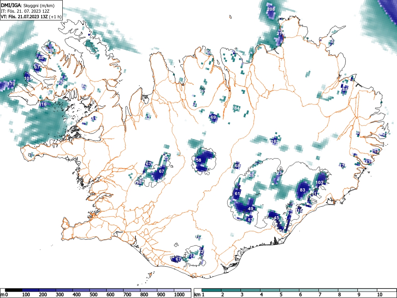Click the '213' visibility value on the map

point(376,151)
